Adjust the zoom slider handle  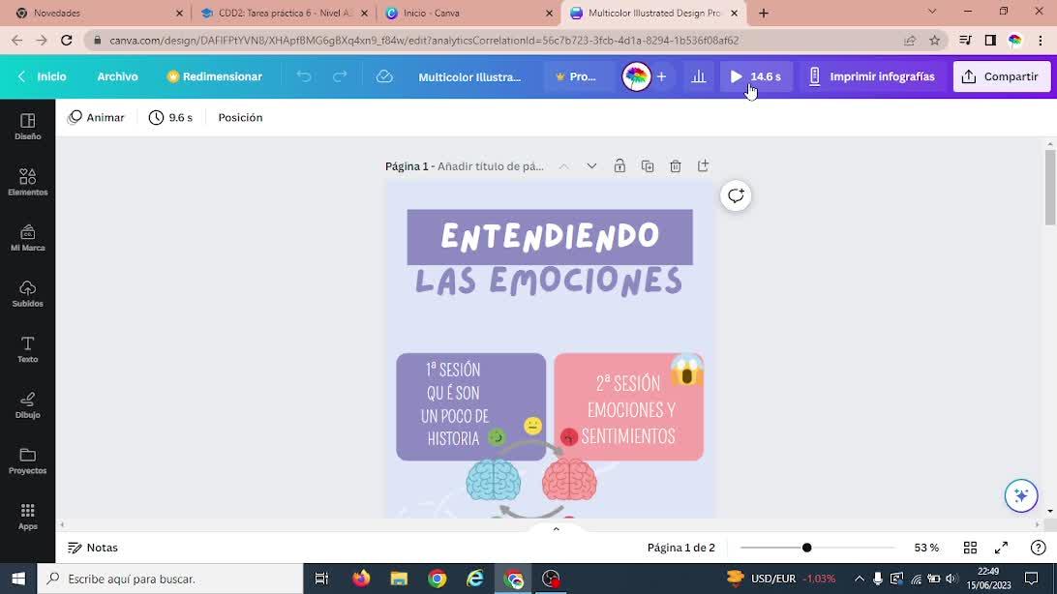[x=806, y=548]
